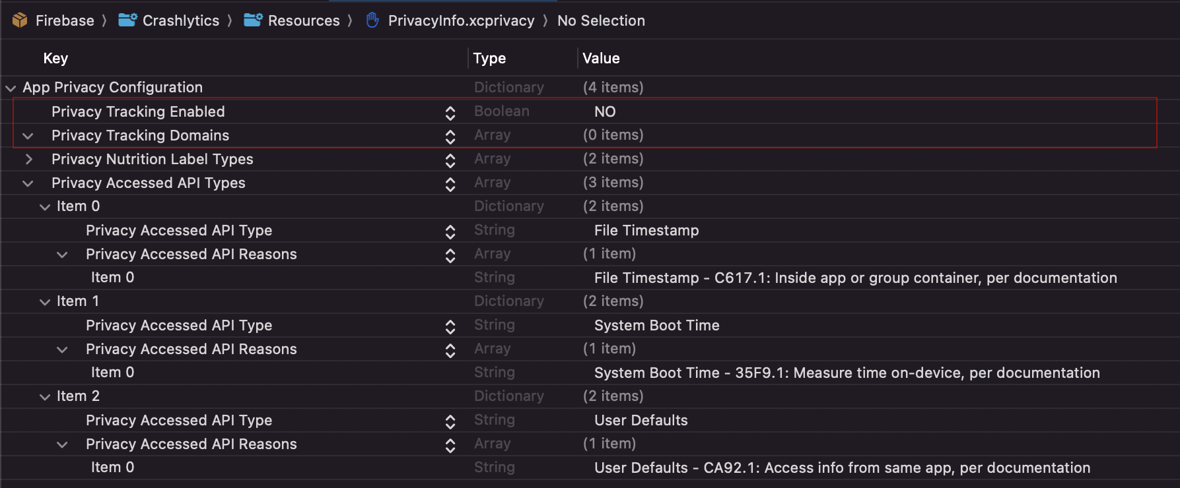Open key stepper for Privacy Tracking Enabled
The image size is (1180, 488).
[x=450, y=113]
